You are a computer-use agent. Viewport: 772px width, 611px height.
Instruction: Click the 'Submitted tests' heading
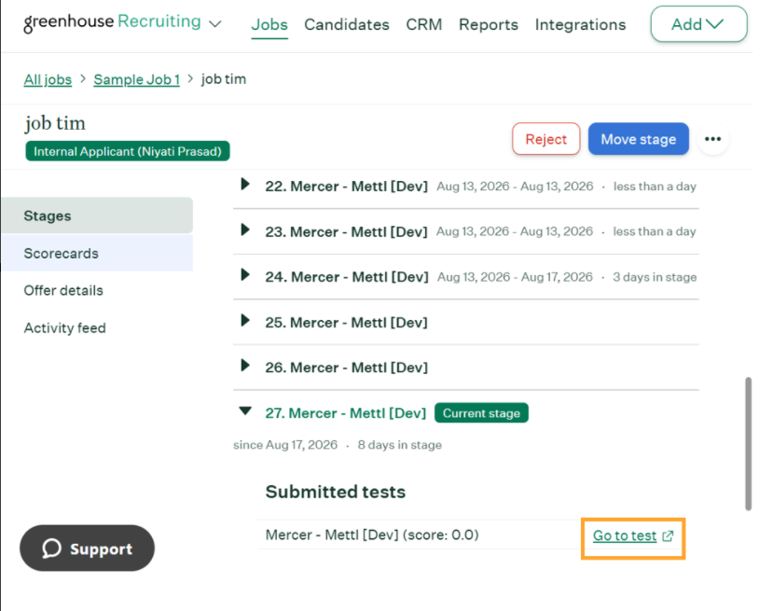click(x=336, y=492)
